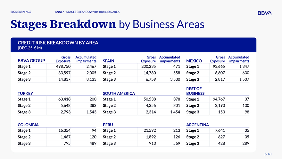The image size is (282, 159).
Task: Click Argentina Stage 3 impairments 289
Action: click(246, 144)
